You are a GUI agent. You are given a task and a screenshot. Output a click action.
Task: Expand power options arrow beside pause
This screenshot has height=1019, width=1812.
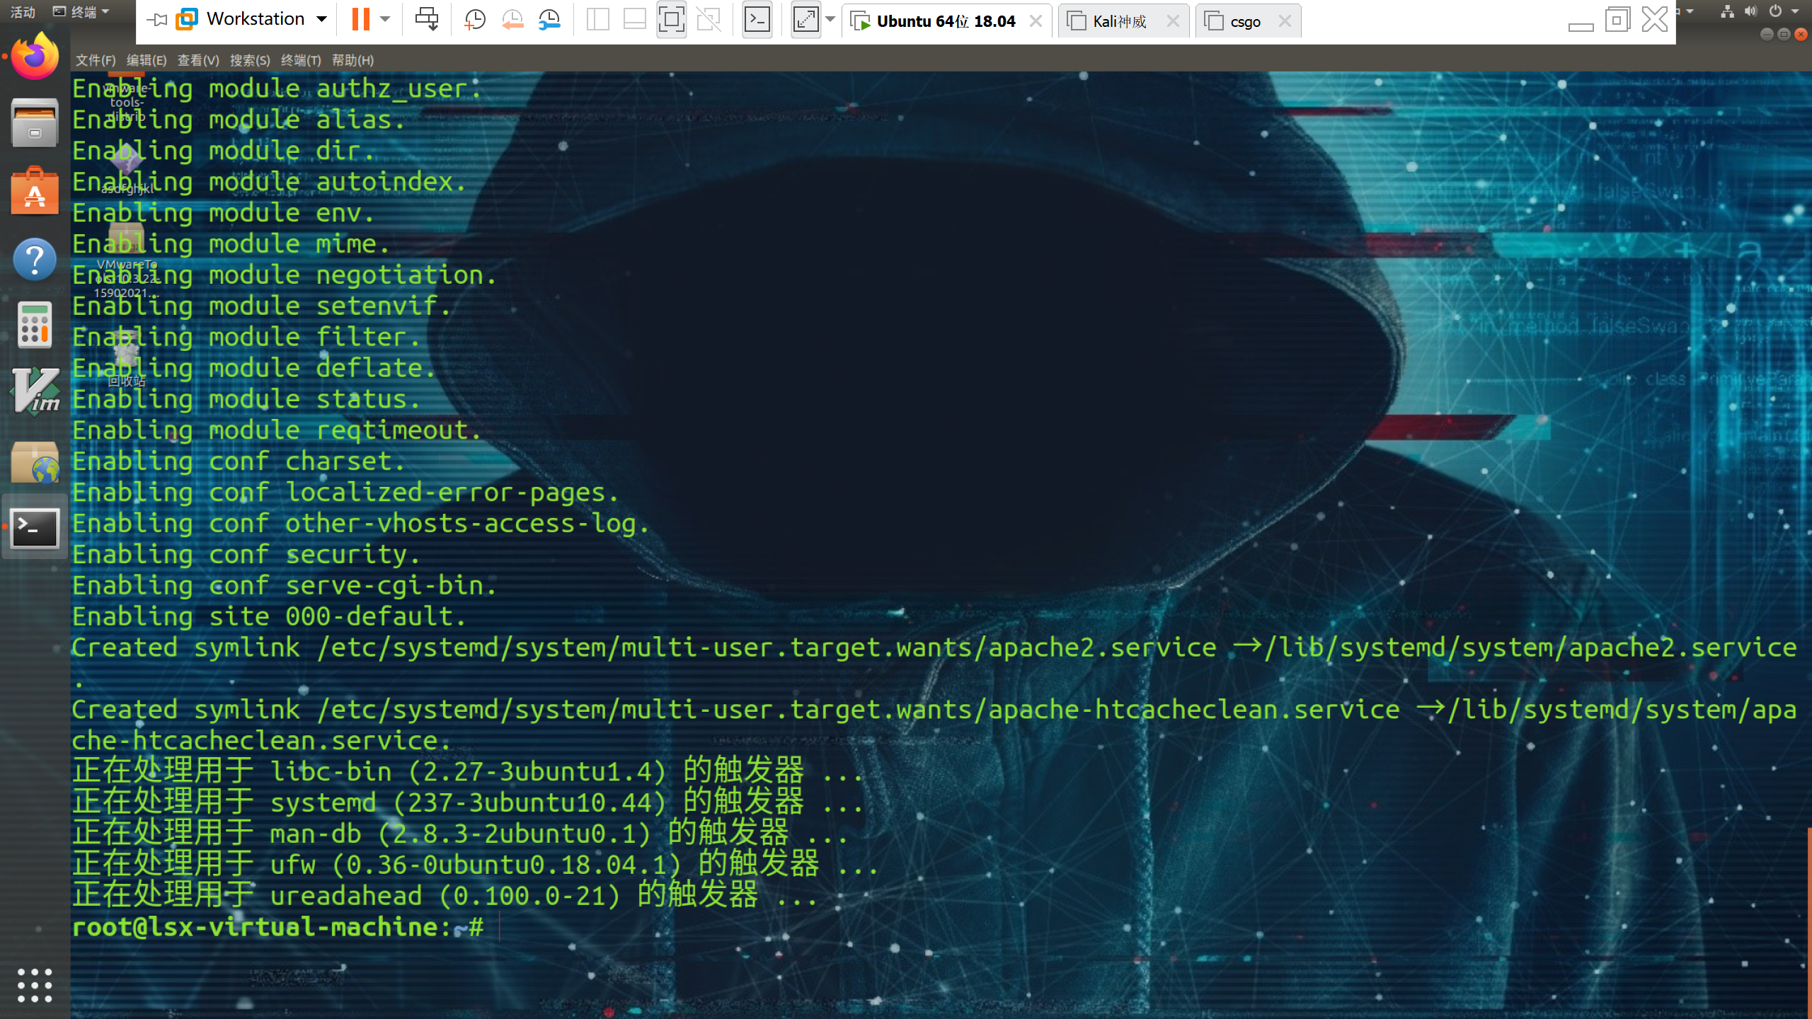click(385, 19)
